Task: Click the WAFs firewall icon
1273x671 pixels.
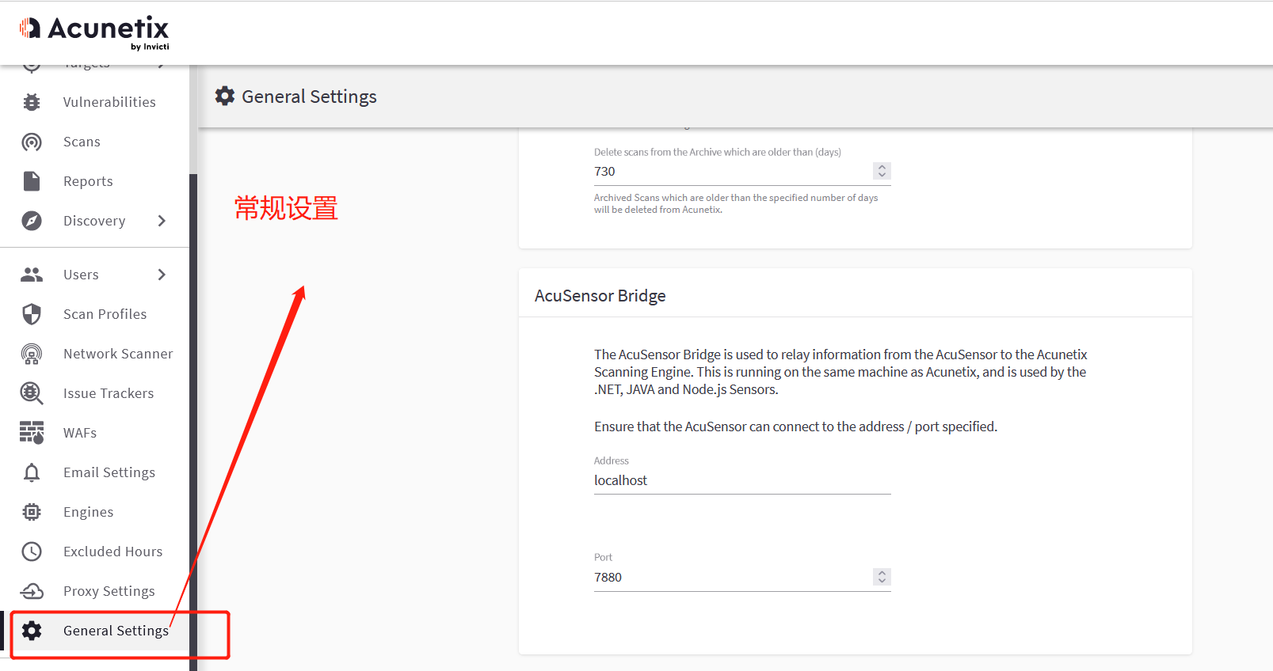Action: point(32,433)
